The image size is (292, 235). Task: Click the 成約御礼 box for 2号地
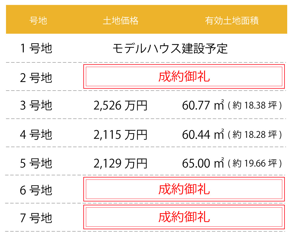pos(184,77)
